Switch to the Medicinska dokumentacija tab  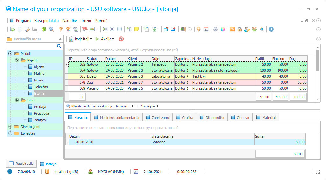pyautogui.click(x=116, y=118)
